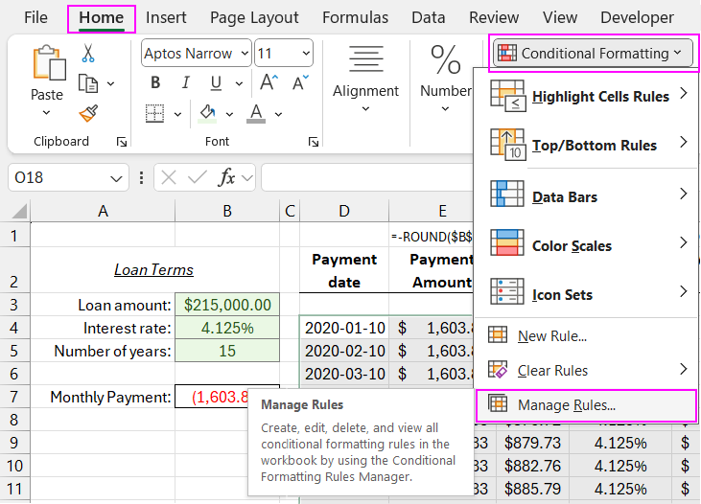Open the Number format group
This screenshot has height=504, width=701.
[445, 79]
